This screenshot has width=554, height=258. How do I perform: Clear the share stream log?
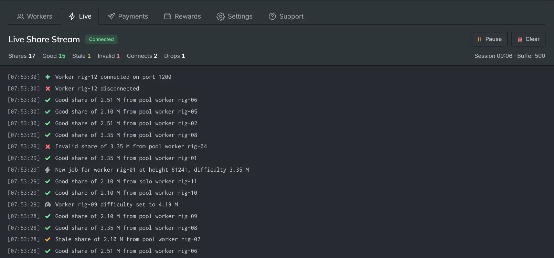pyautogui.click(x=528, y=39)
